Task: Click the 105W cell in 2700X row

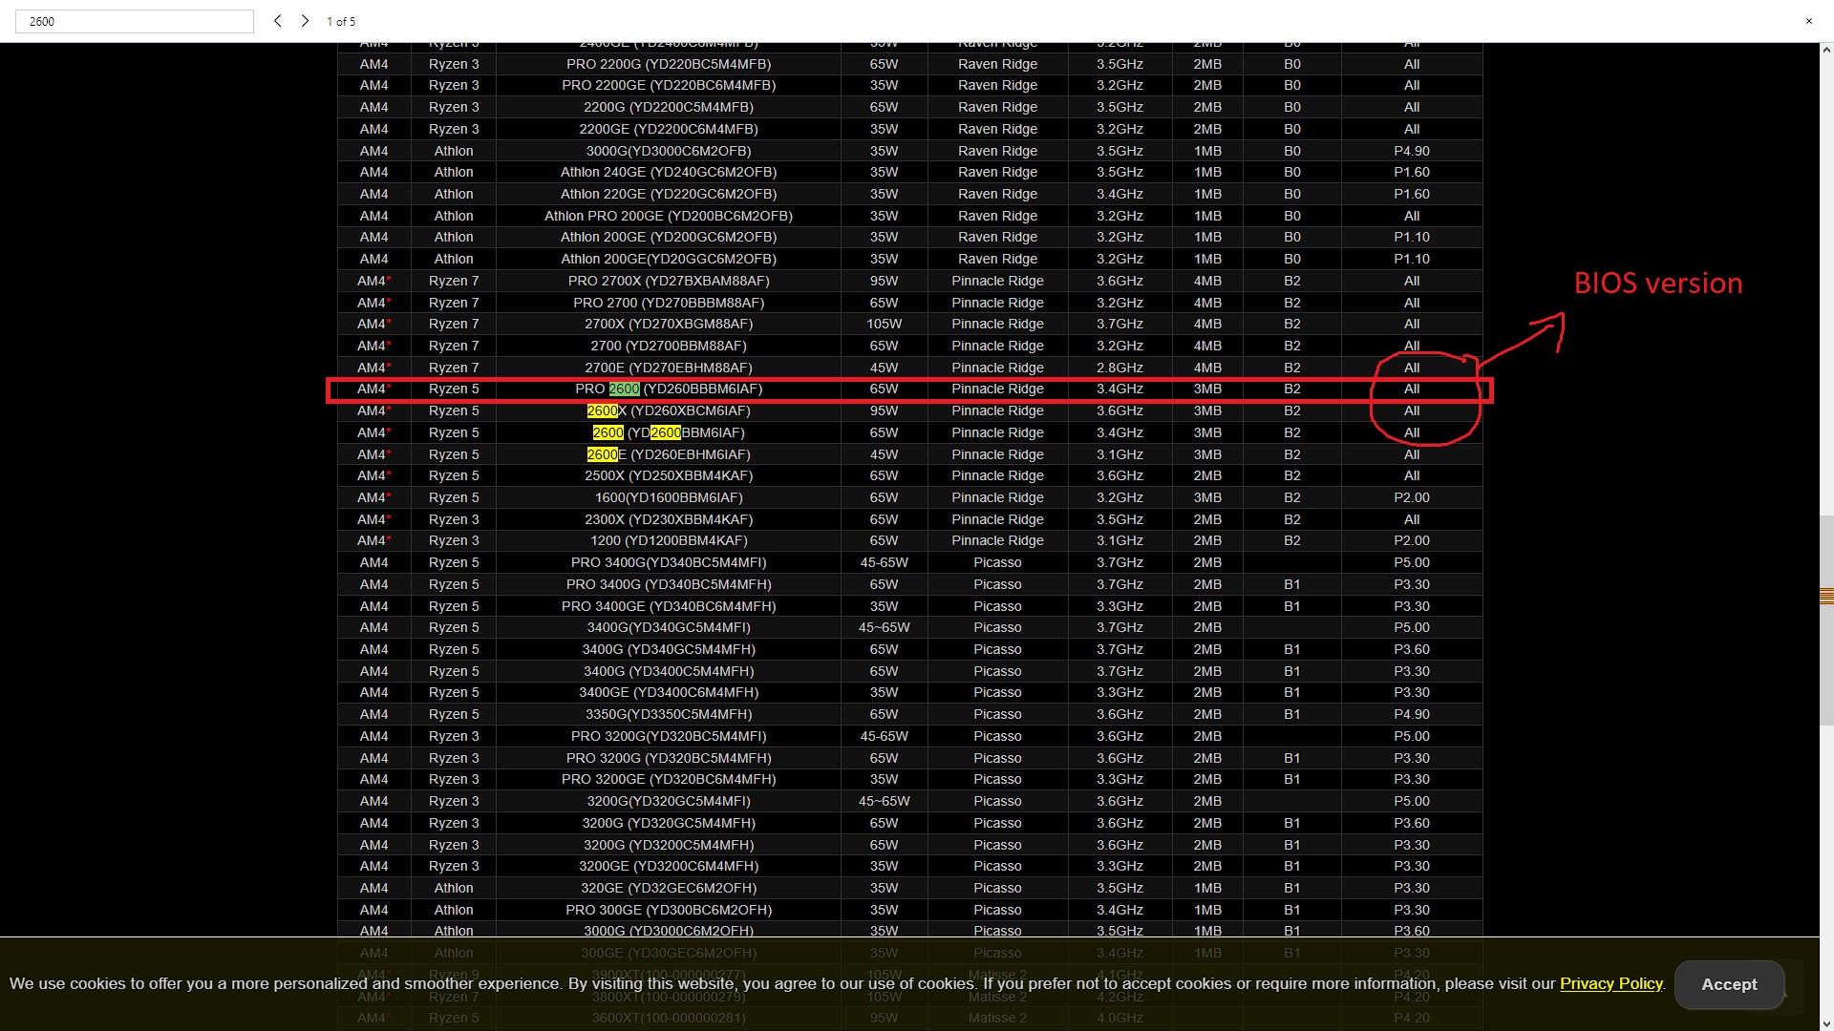Action: point(885,324)
